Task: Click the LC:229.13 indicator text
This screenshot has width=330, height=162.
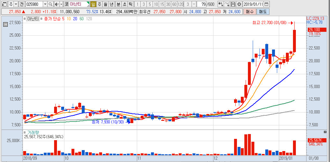Action: pos(315,19)
